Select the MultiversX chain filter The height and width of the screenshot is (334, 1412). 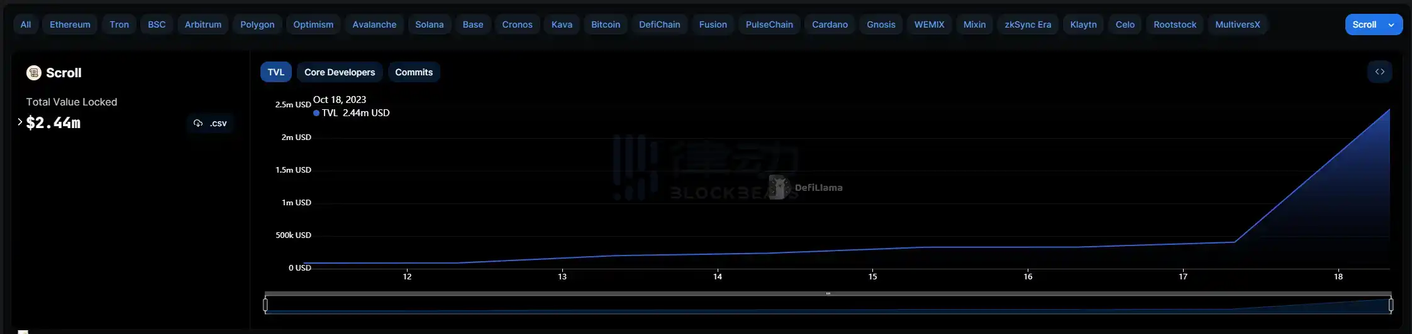coord(1237,24)
